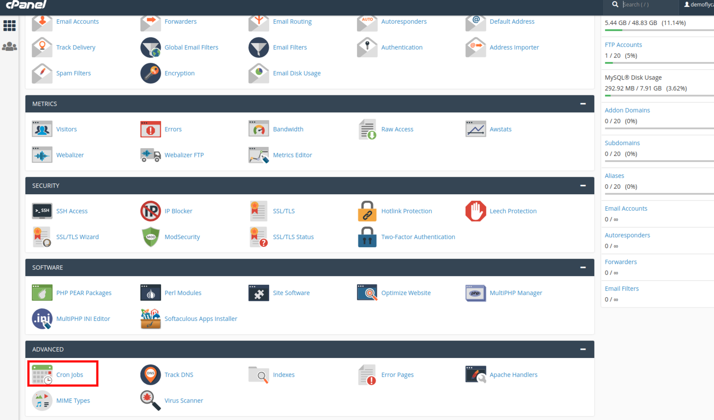This screenshot has height=420, width=714.
Task: Collapse the Software section
Action: click(x=583, y=267)
